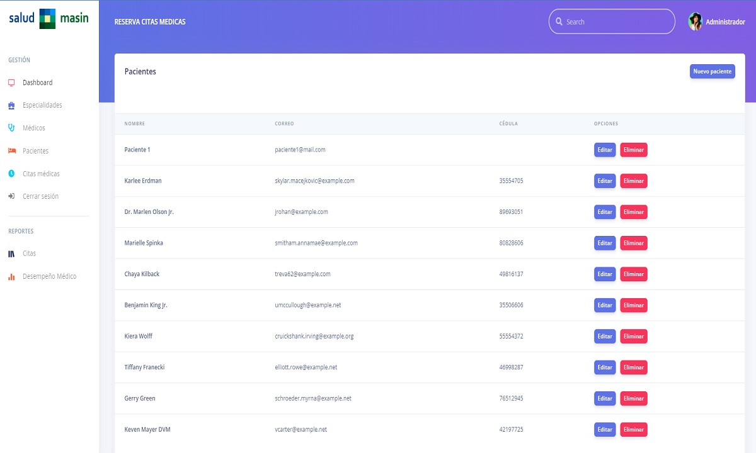Select email vcarter@example.net

coord(301,429)
